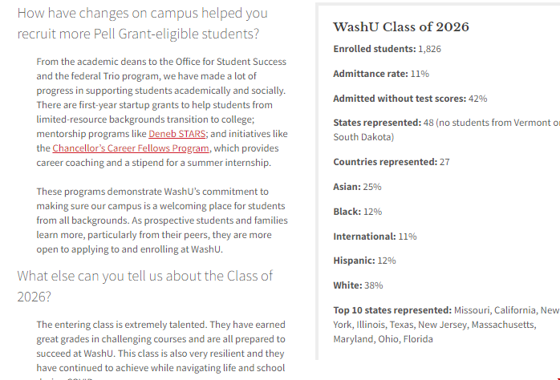Click the Hispanic: 12% statistic

point(364,261)
